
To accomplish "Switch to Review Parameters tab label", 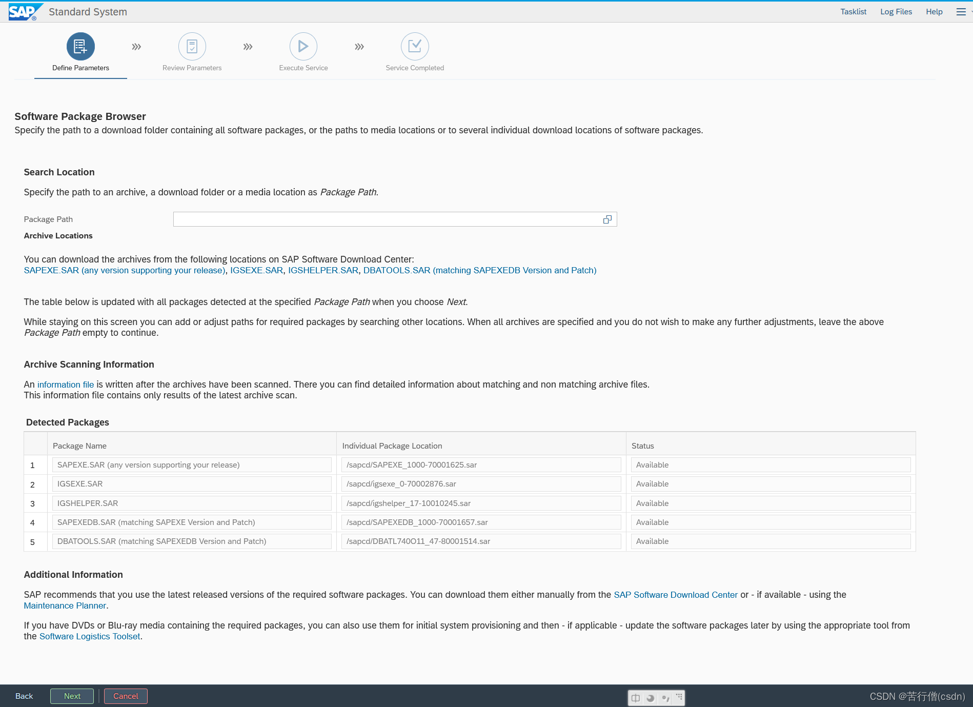I will 192,68.
